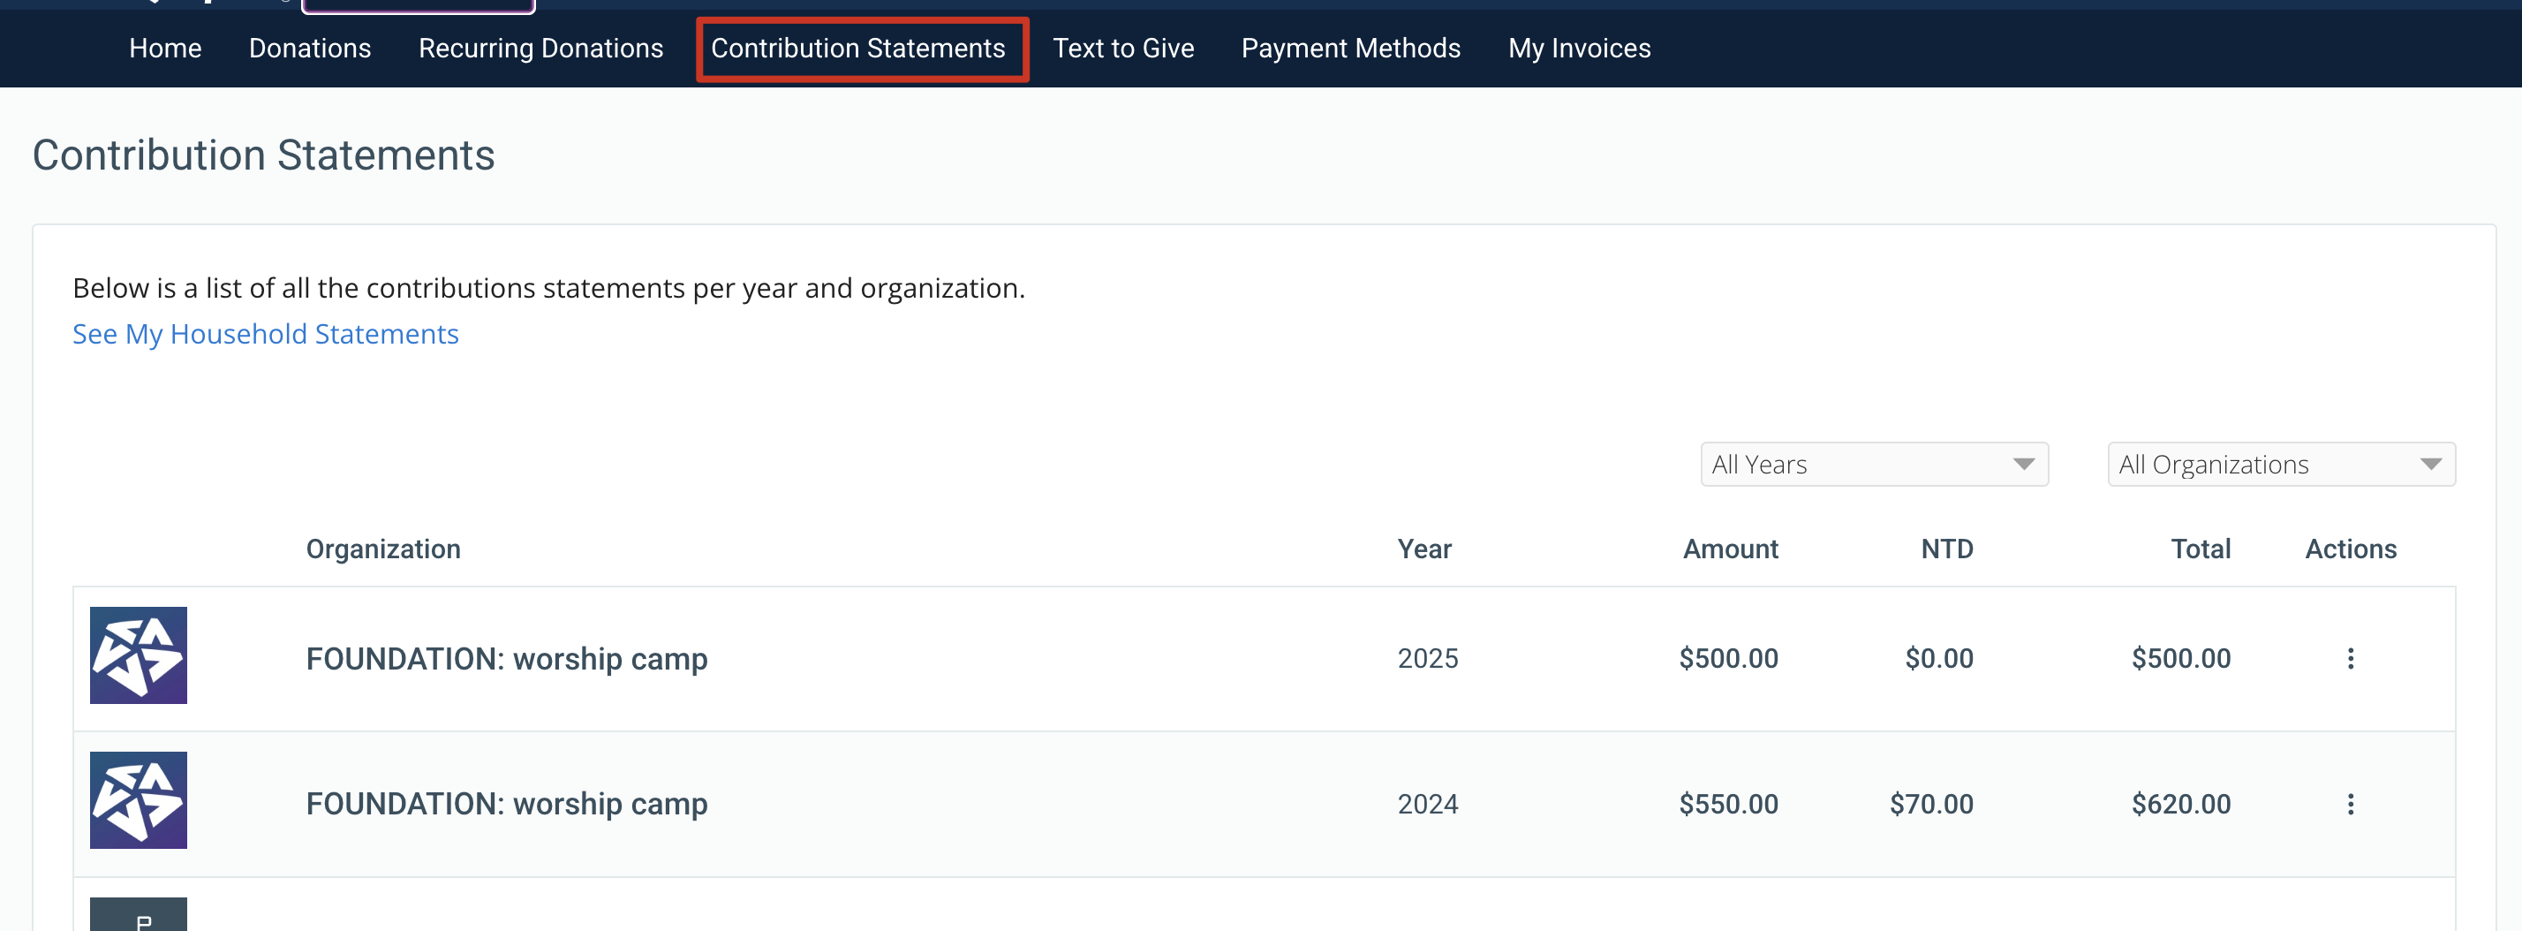Click the $0.00 NTD cell

point(1938,659)
